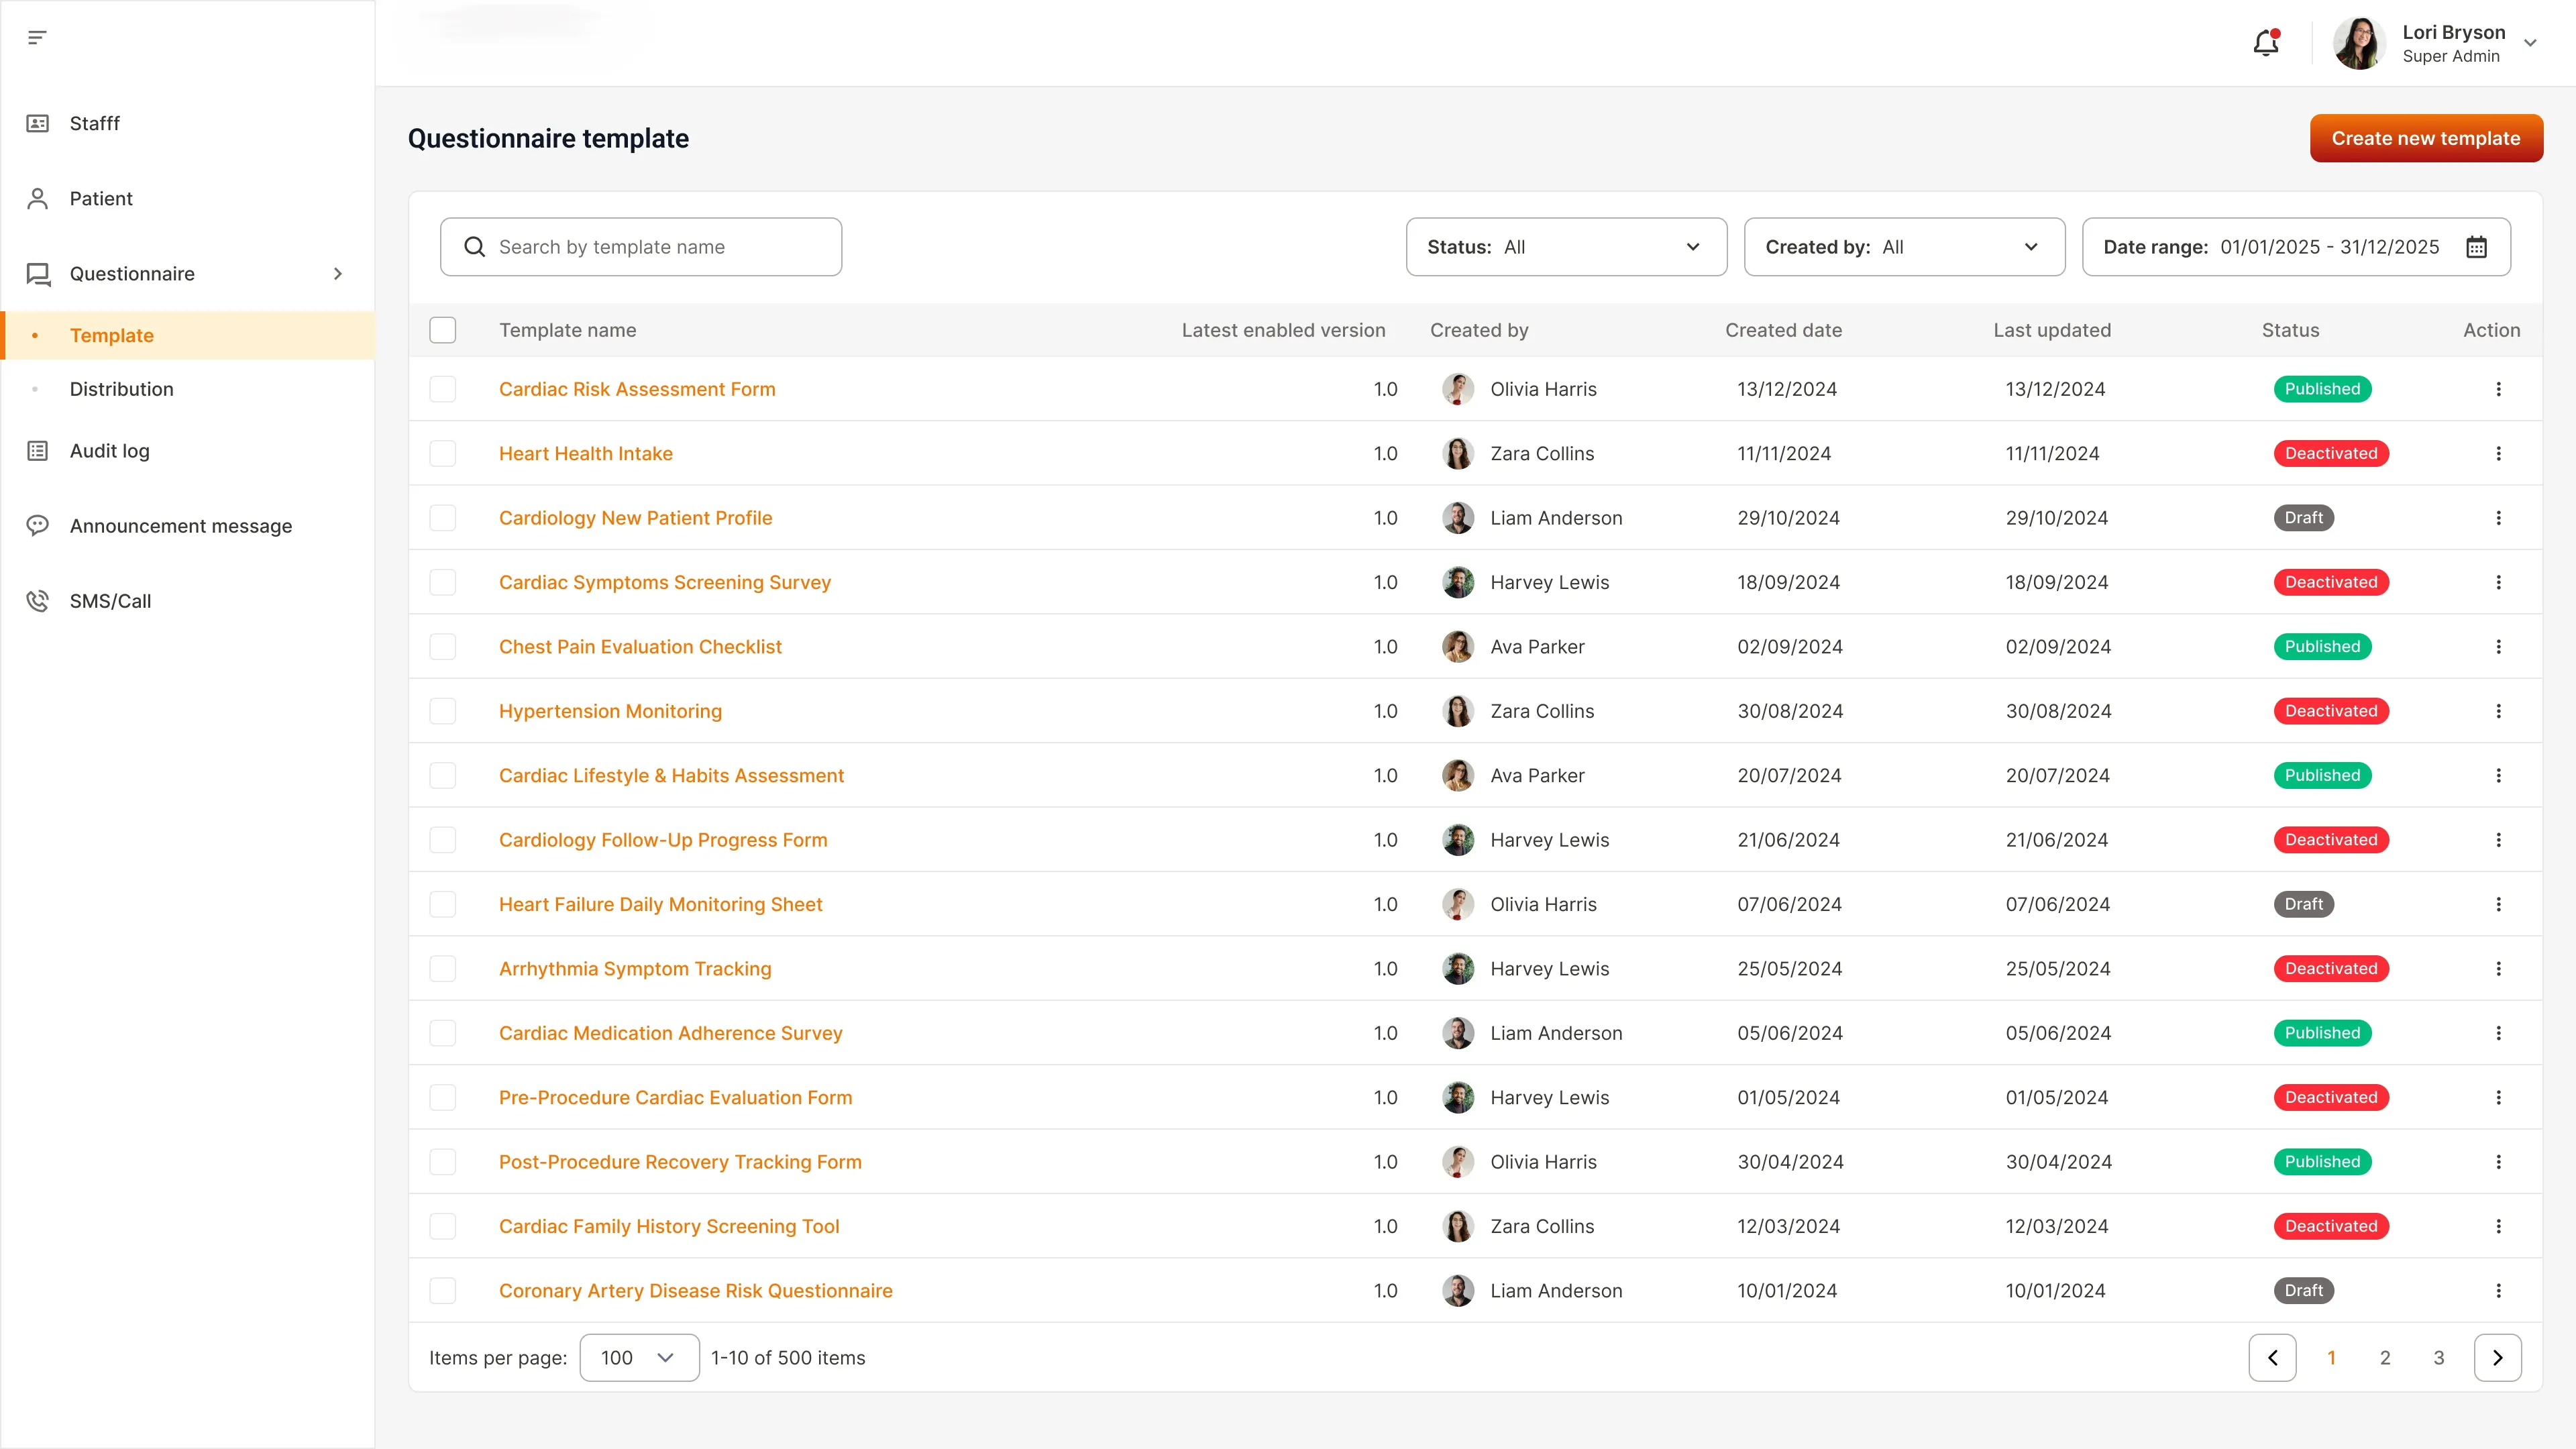Expand the user account menu chevron

[2531, 43]
